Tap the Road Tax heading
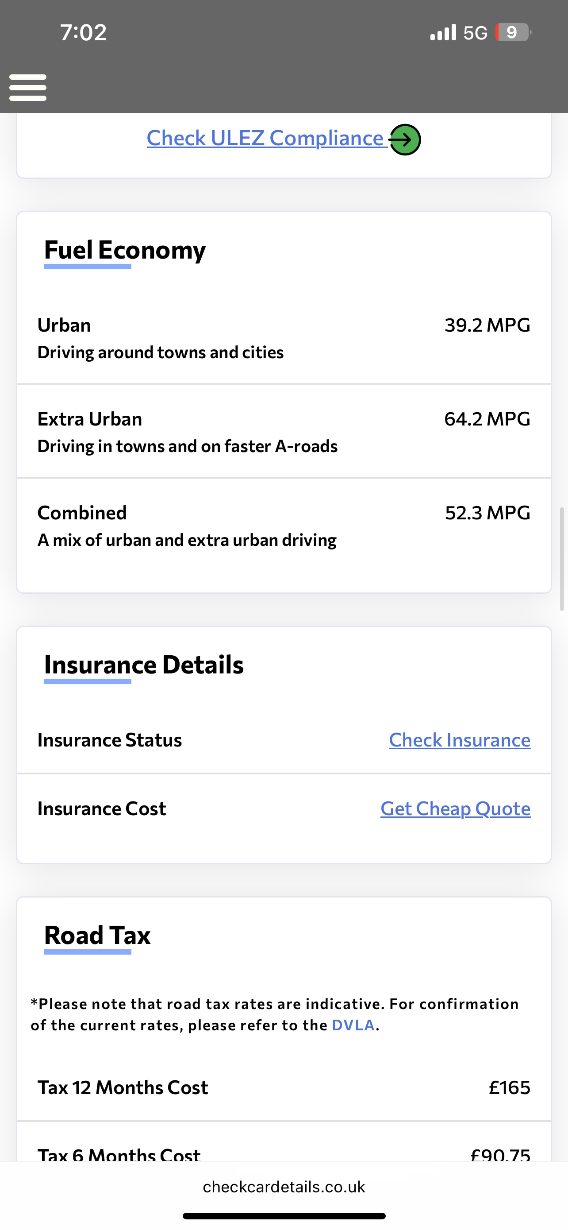Screen dimensions: 568x1230 (97, 935)
